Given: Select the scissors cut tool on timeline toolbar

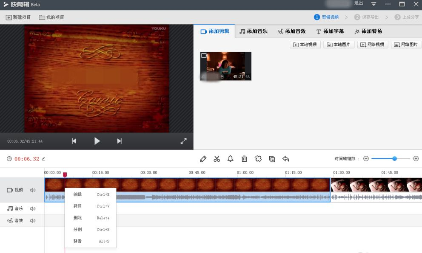Looking at the screenshot, I should point(217,158).
